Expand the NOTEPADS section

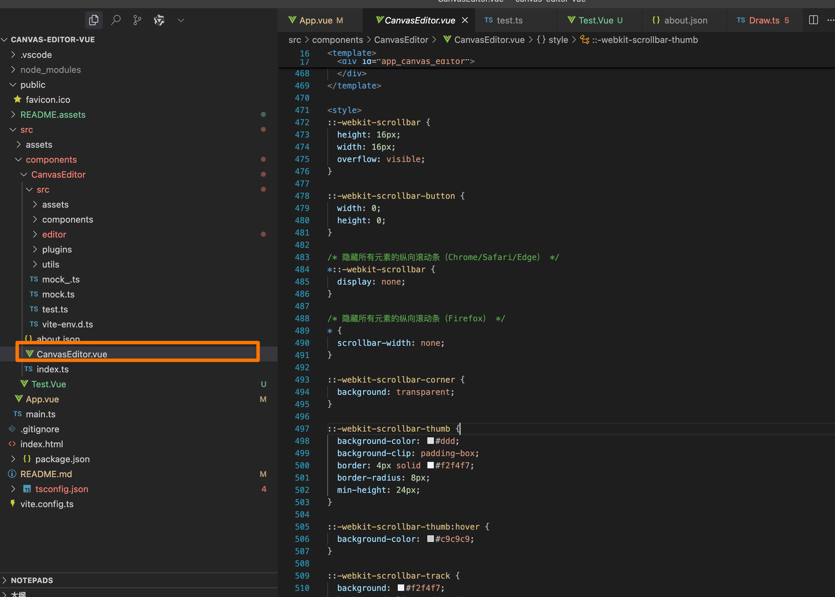tap(32, 580)
